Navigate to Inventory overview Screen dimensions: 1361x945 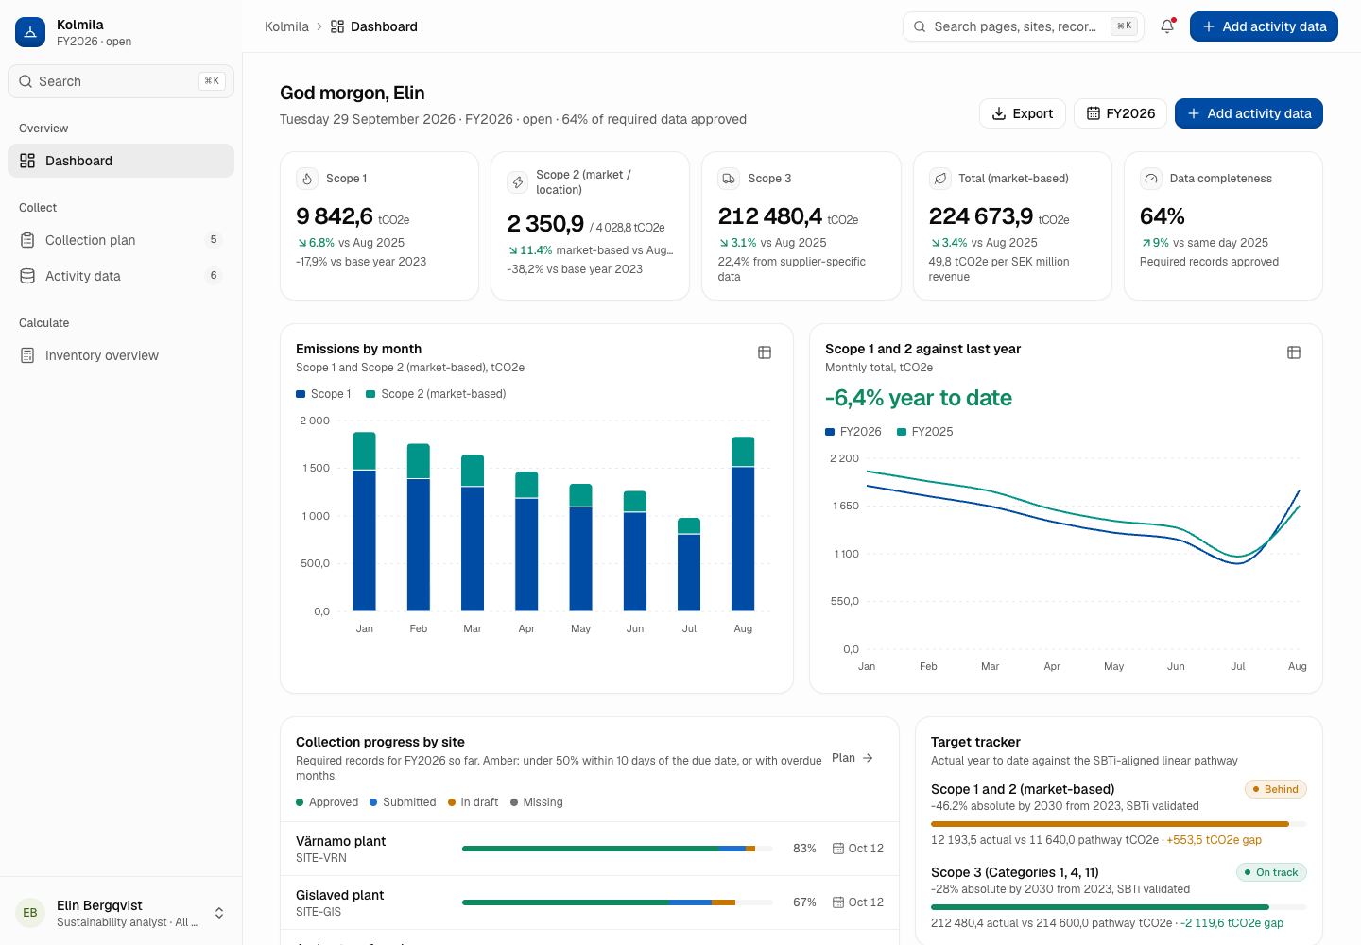tap(121, 355)
